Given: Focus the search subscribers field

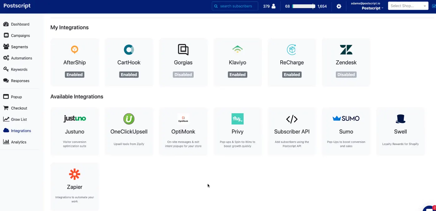Looking at the screenshot, I should click(x=235, y=6).
